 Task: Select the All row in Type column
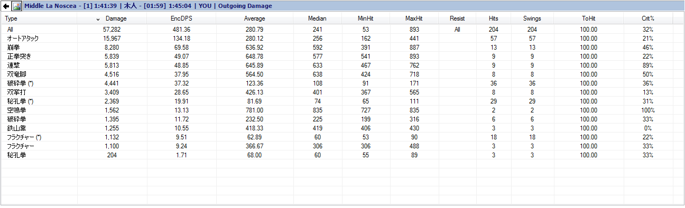pos(11,30)
